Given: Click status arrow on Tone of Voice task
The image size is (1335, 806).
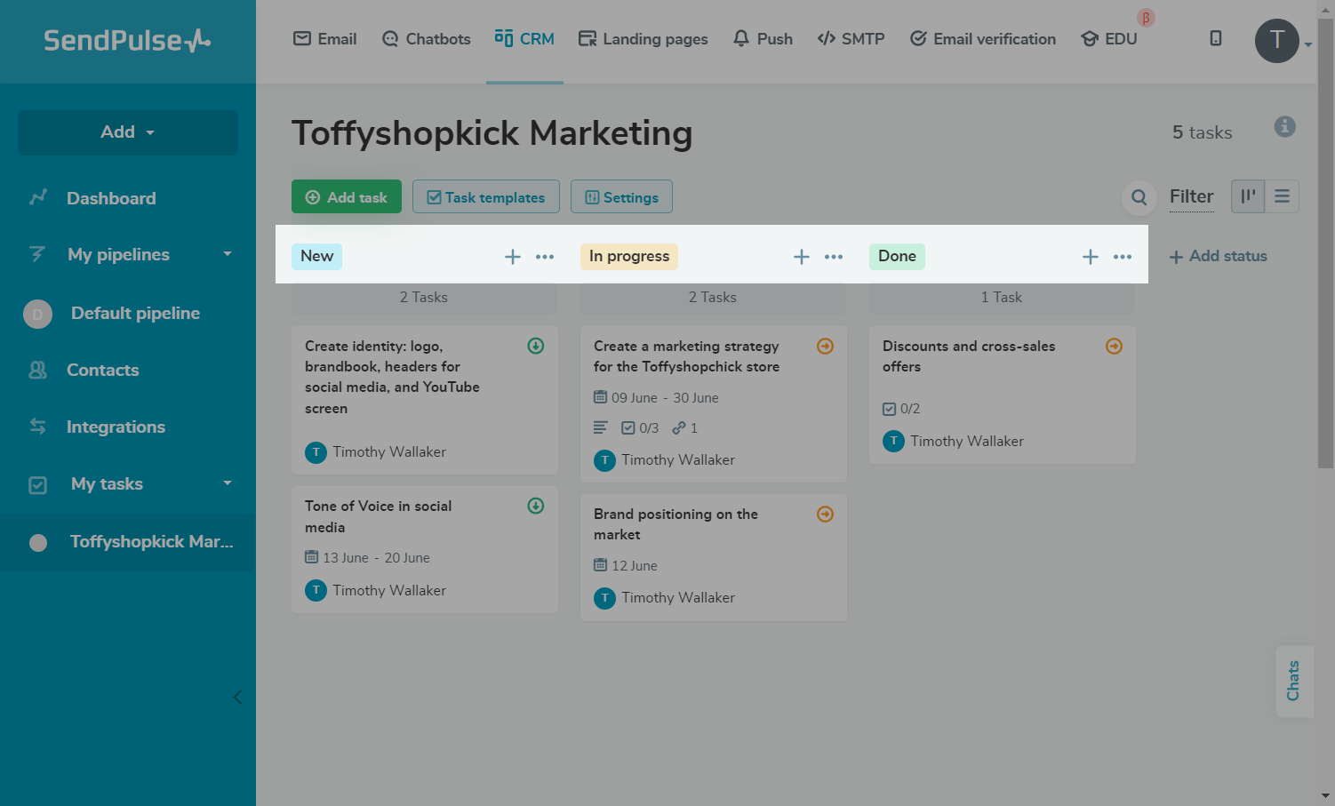Looking at the screenshot, I should (x=536, y=506).
